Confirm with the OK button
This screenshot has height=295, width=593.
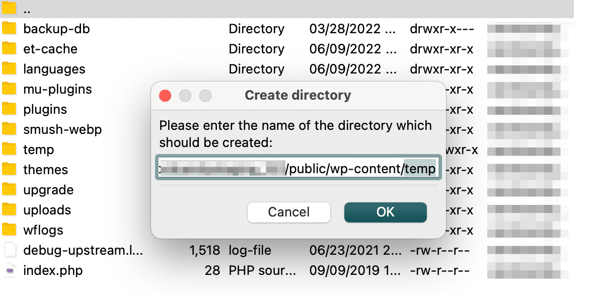click(x=385, y=212)
